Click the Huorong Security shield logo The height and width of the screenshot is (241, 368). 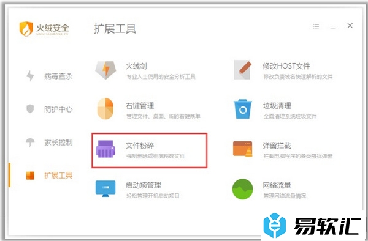[x=26, y=29]
